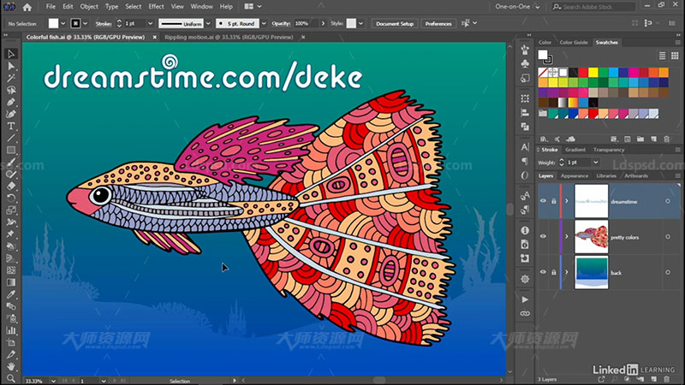Select the Rotate tool

pos(11,198)
